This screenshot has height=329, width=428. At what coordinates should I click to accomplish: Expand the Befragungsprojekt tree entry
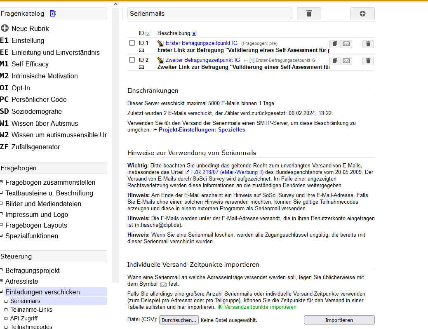[1, 270]
